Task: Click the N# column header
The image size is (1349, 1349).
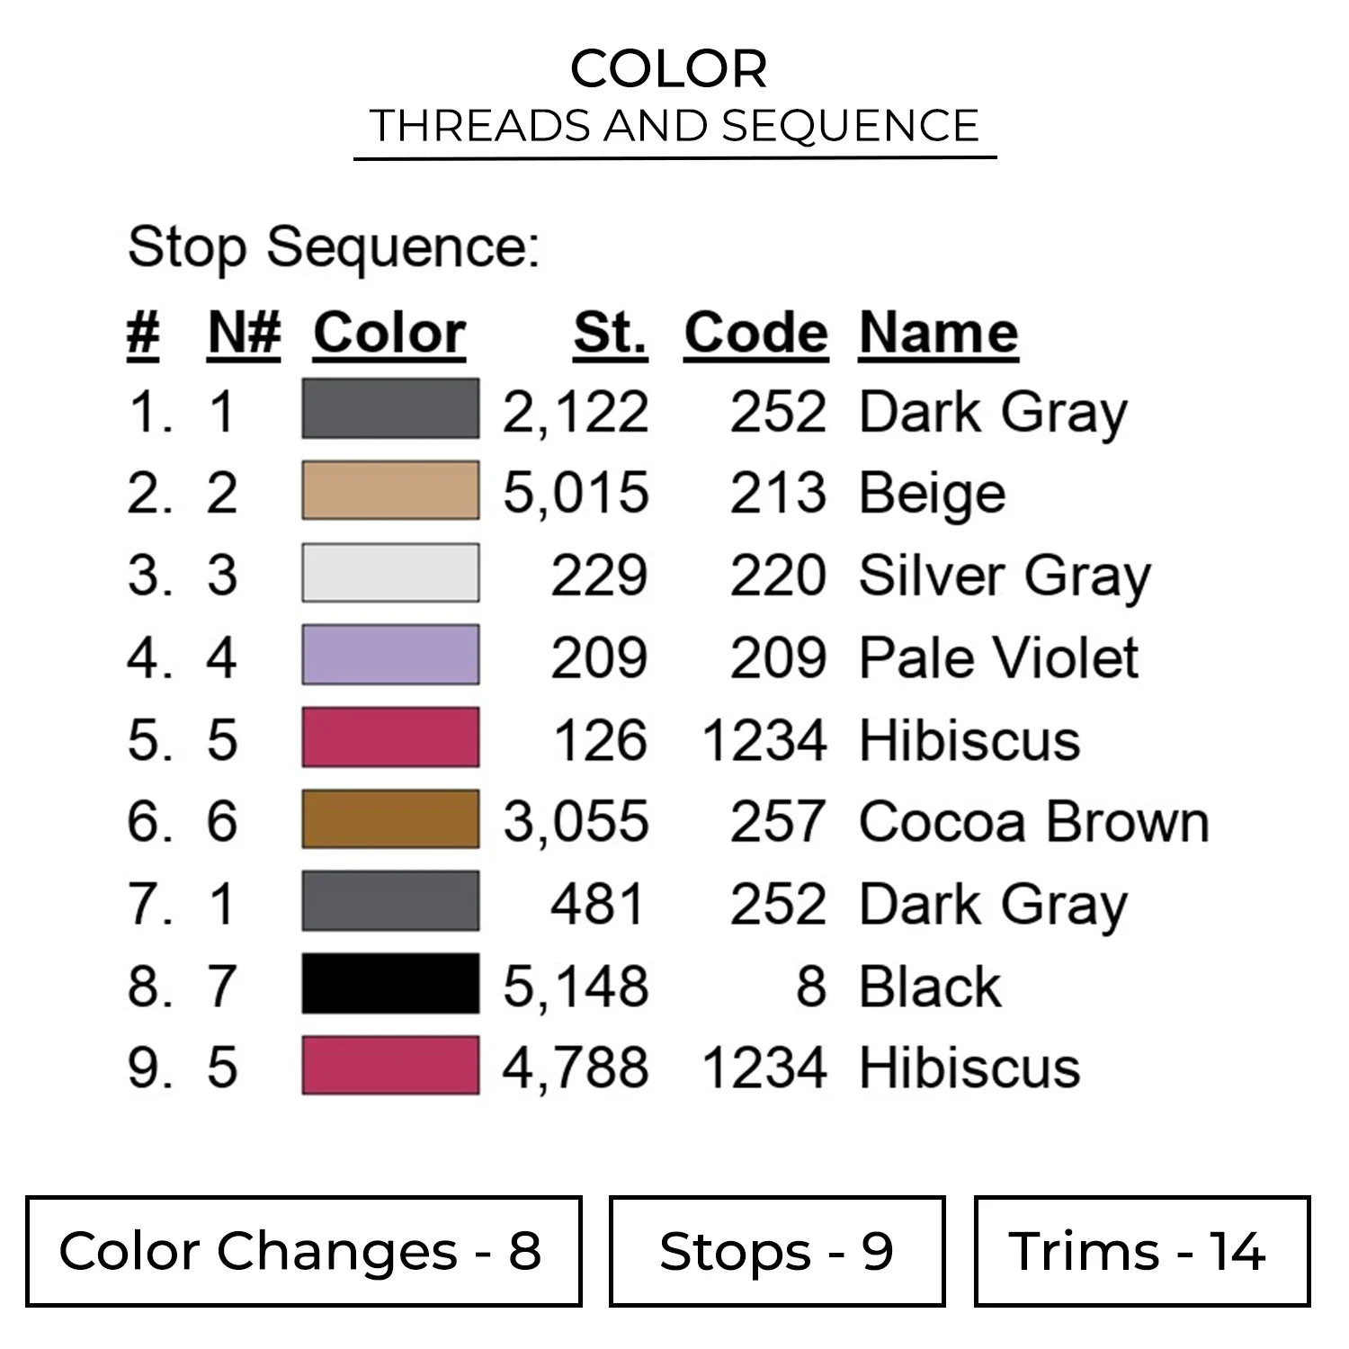Action: click(244, 334)
